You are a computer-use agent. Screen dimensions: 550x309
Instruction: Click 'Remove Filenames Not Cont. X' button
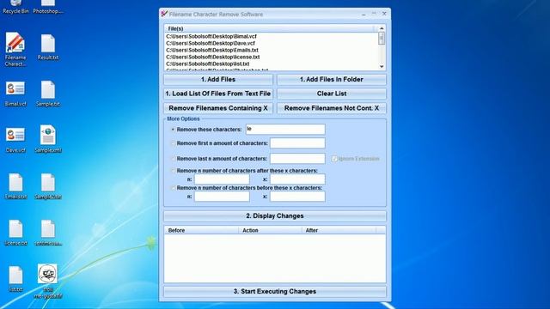332,108
